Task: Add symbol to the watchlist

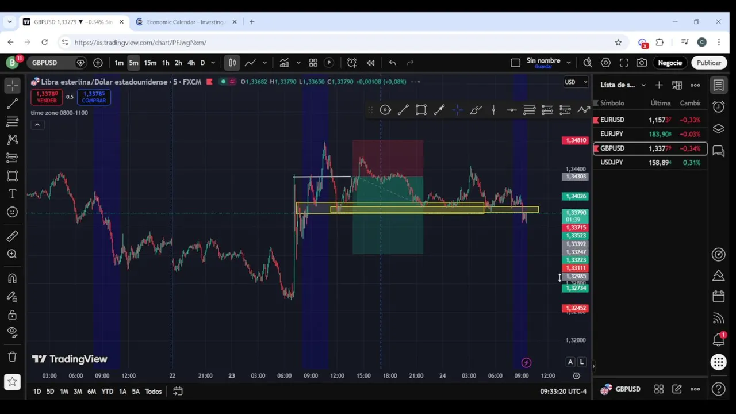Action: (x=659, y=85)
